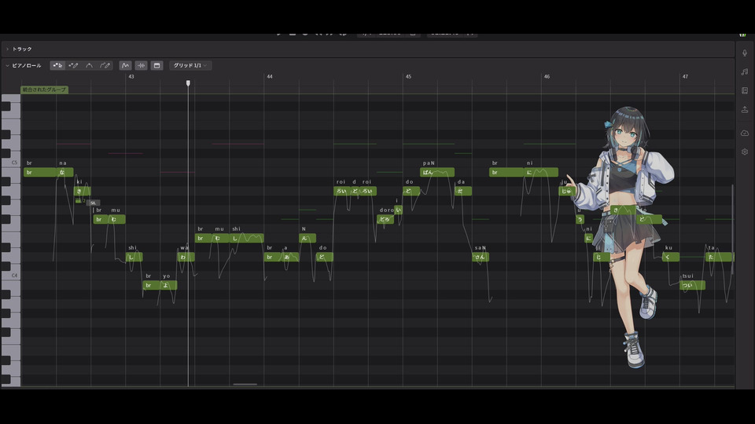Click the doro phoneme label
This screenshot has width=755, height=424.
[387, 210]
